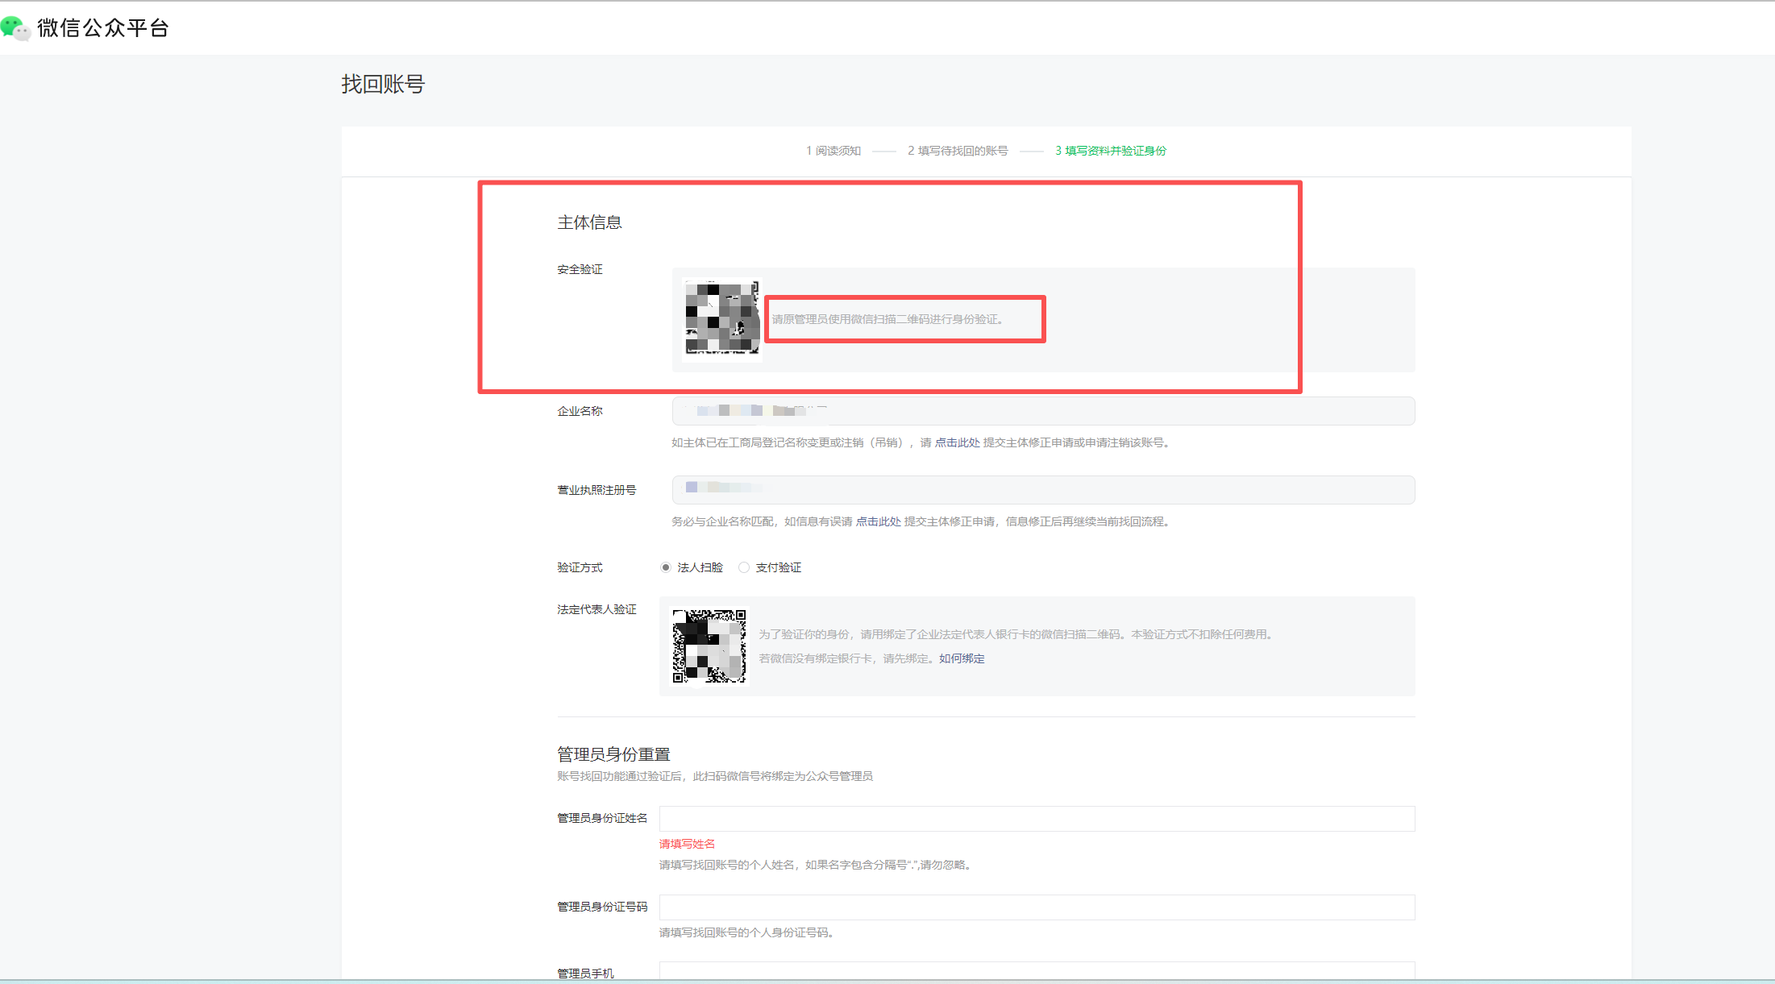The height and width of the screenshot is (984, 1775).
Task: Click the 法人扫脸 label text
Action: (x=700, y=567)
